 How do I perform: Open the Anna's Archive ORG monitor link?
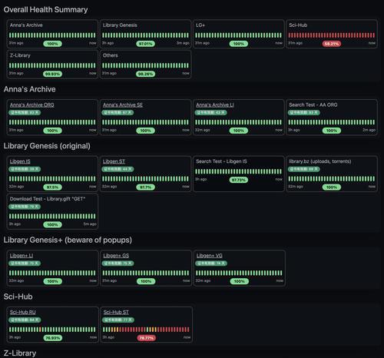point(32,104)
